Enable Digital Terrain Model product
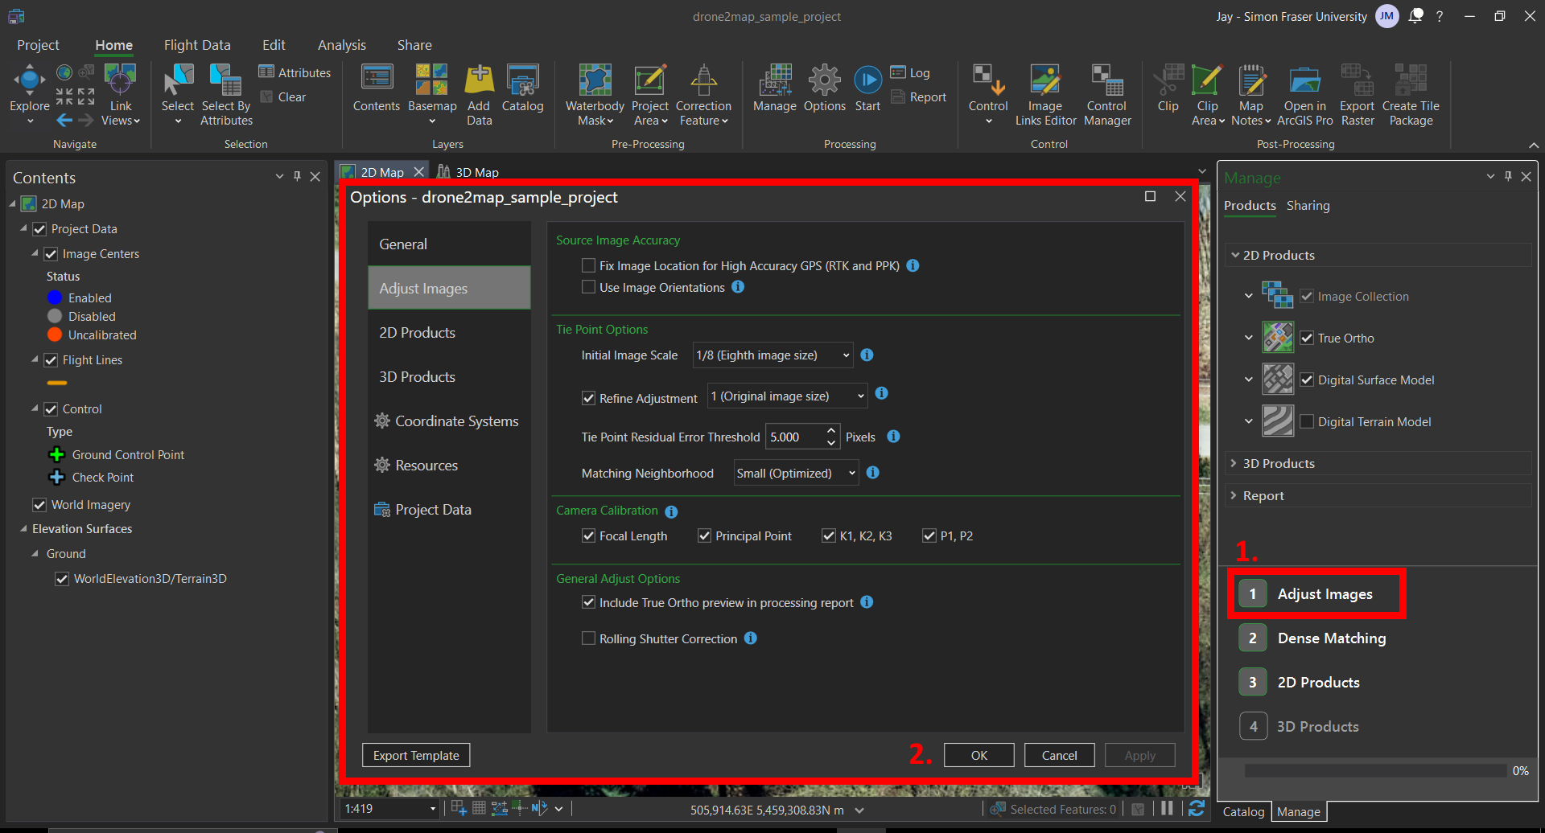The height and width of the screenshot is (833, 1545). [x=1307, y=421]
